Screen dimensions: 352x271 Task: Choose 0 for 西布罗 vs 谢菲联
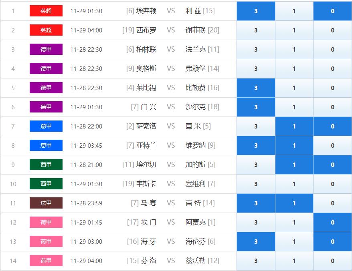pos(332,30)
